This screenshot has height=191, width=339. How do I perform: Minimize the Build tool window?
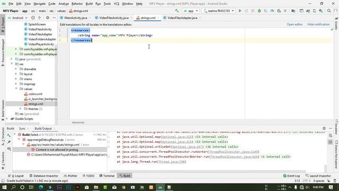331,128
